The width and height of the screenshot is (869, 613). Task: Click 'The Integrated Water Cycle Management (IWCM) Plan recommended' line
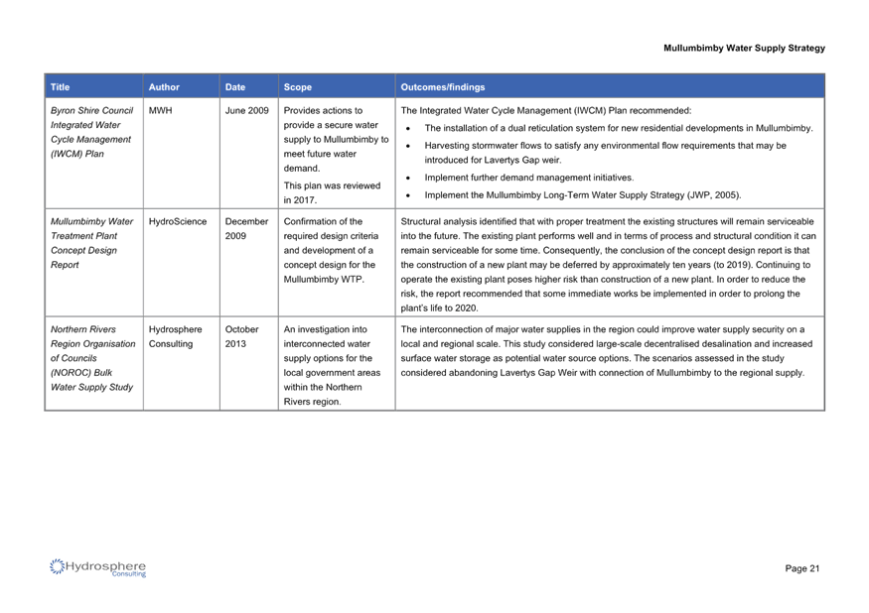[x=546, y=111]
